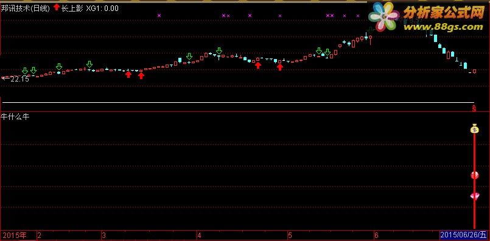This screenshot has height=241, width=490.
Task: Select the red ball marker on the vertical line
Action: 475,175
